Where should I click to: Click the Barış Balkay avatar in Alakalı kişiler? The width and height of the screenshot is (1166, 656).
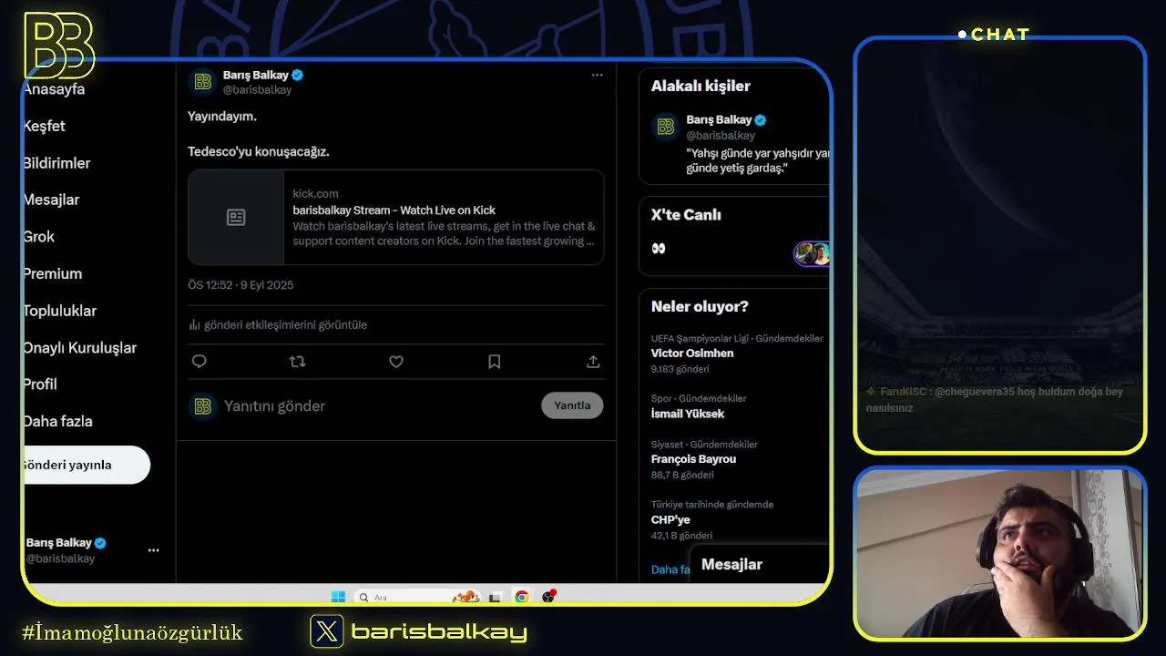click(x=666, y=127)
